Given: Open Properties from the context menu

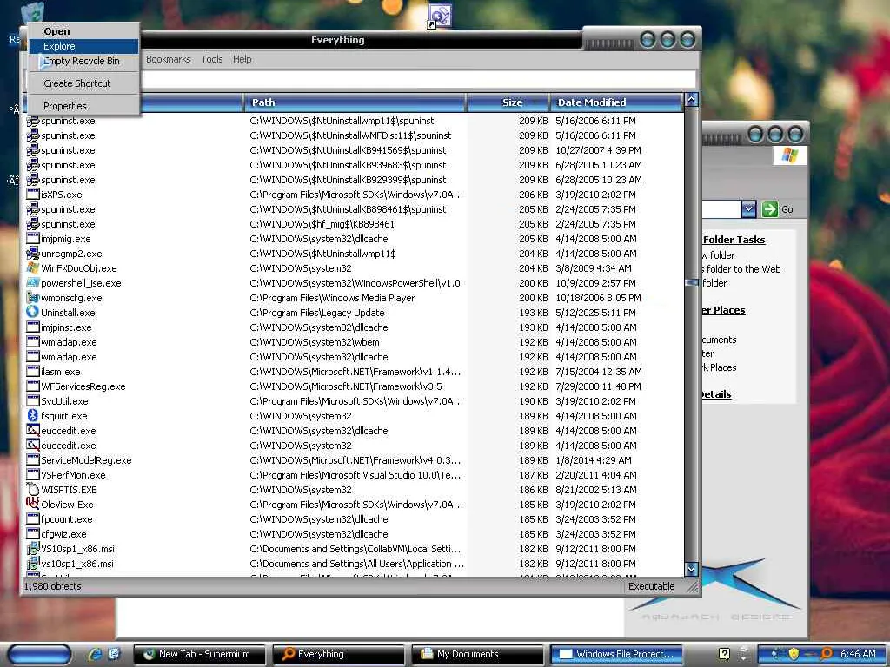Looking at the screenshot, I should pyautogui.click(x=83, y=105).
